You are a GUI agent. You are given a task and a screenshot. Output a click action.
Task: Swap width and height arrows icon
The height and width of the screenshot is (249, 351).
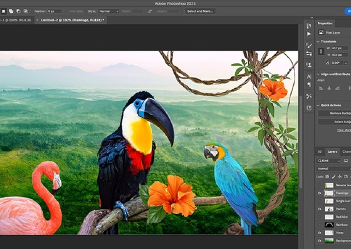pos(150,11)
